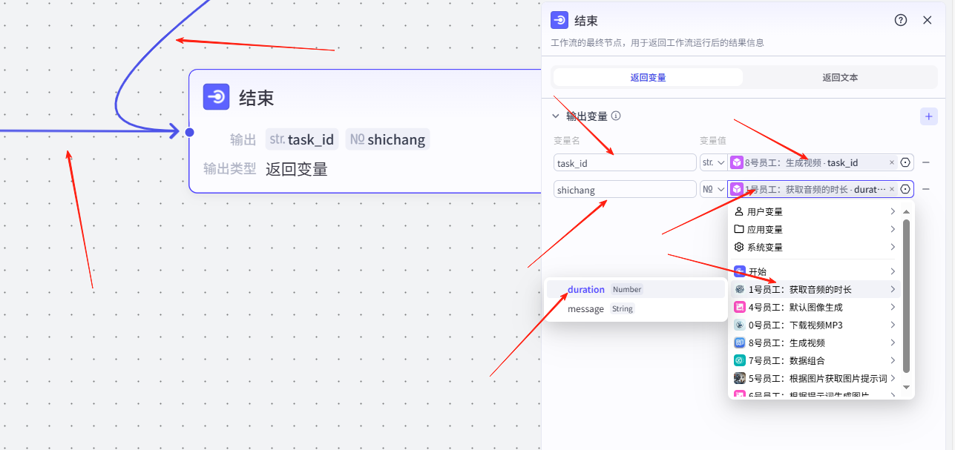The width and height of the screenshot is (955, 450).
Task: Click the help icon in the 结束 panel header
Action: click(901, 20)
